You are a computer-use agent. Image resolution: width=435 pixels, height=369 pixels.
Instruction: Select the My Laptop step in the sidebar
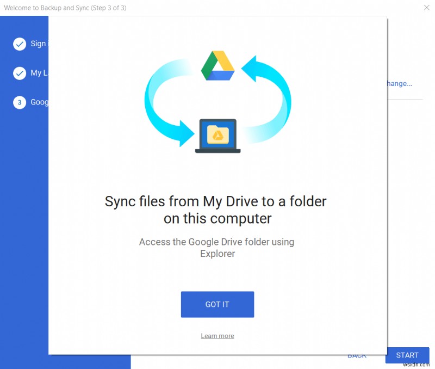35,73
